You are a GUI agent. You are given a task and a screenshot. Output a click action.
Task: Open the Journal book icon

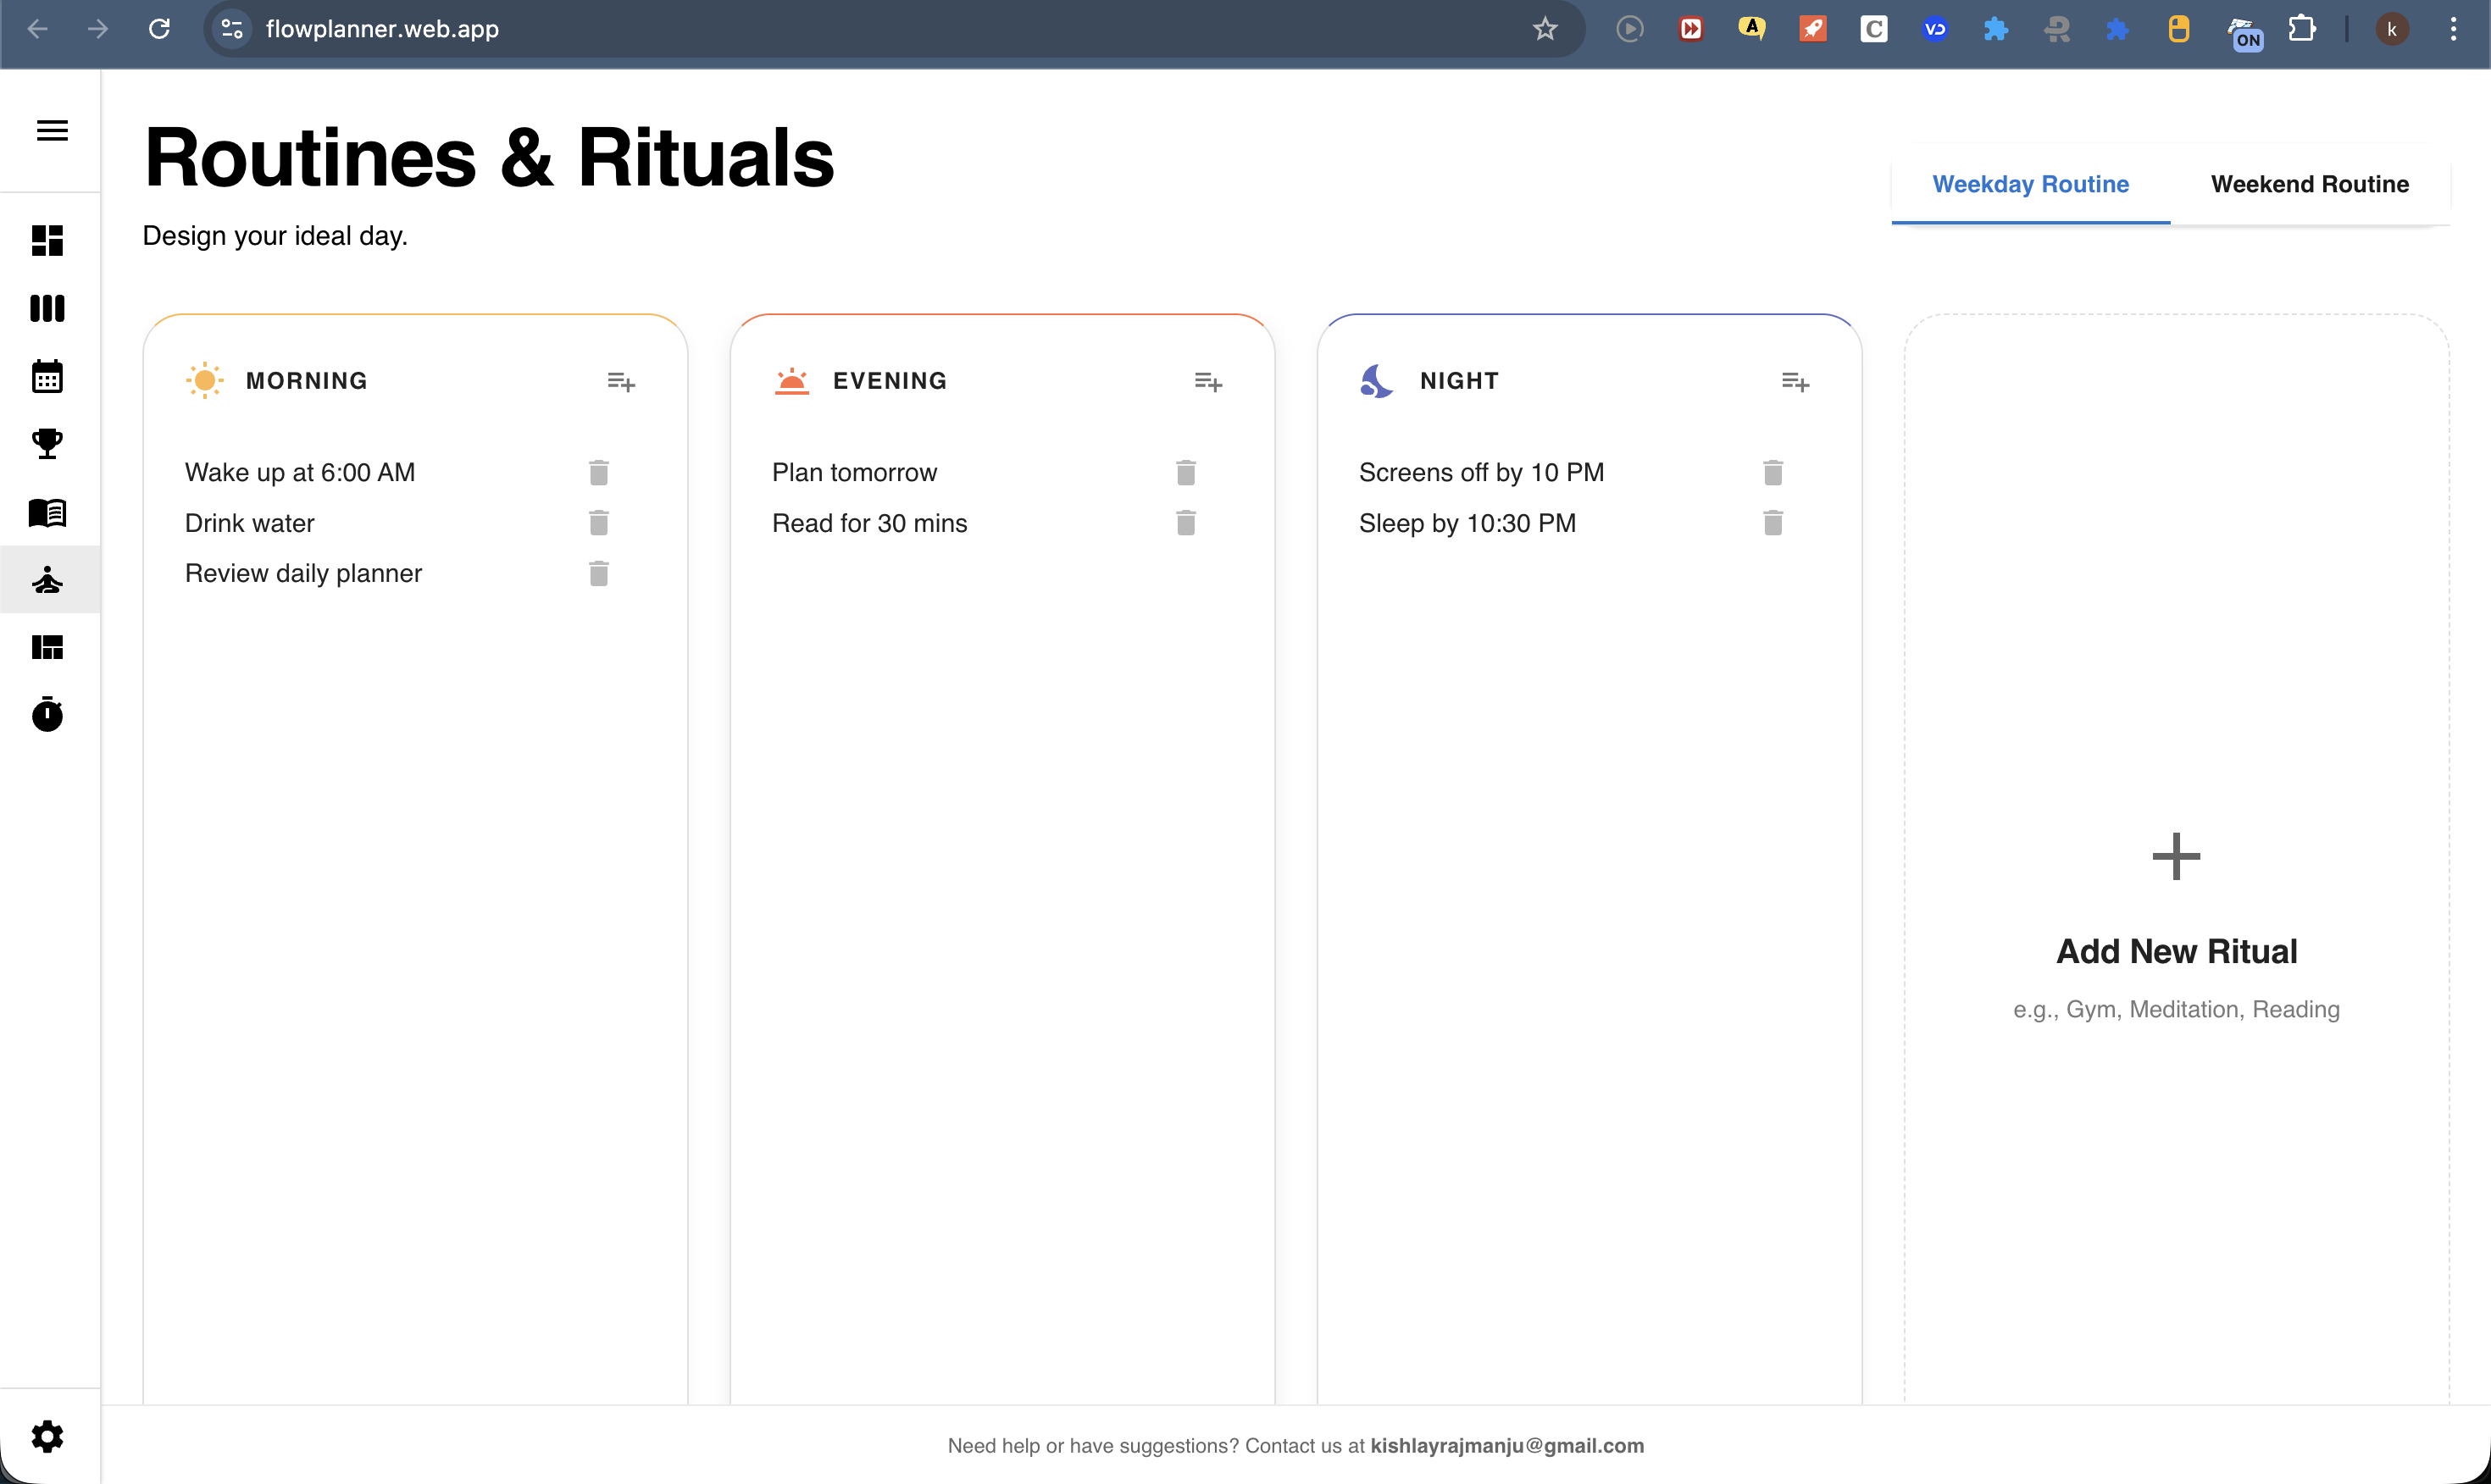pyautogui.click(x=47, y=513)
